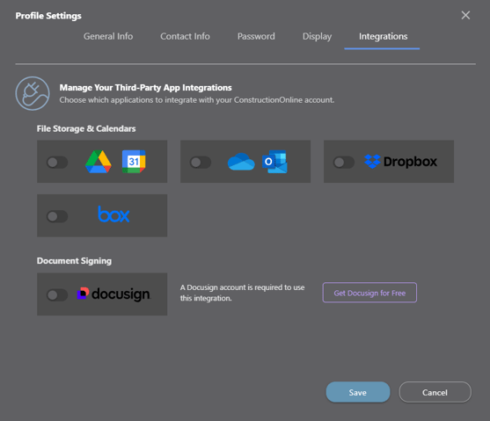Cancel the profile settings changes
The height and width of the screenshot is (421, 490).
click(435, 392)
